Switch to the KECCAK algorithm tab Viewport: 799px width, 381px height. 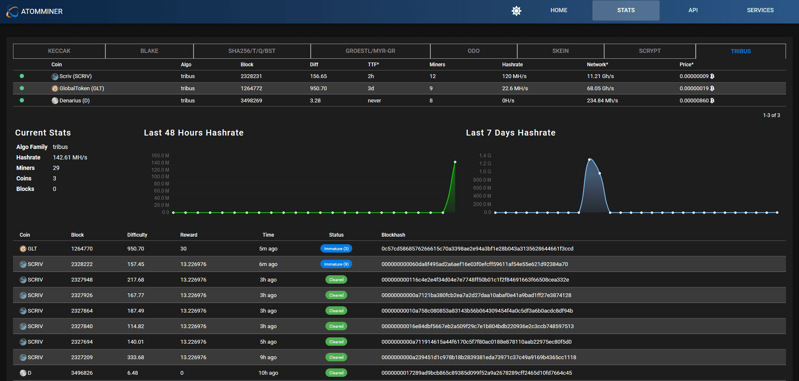click(x=59, y=51)
